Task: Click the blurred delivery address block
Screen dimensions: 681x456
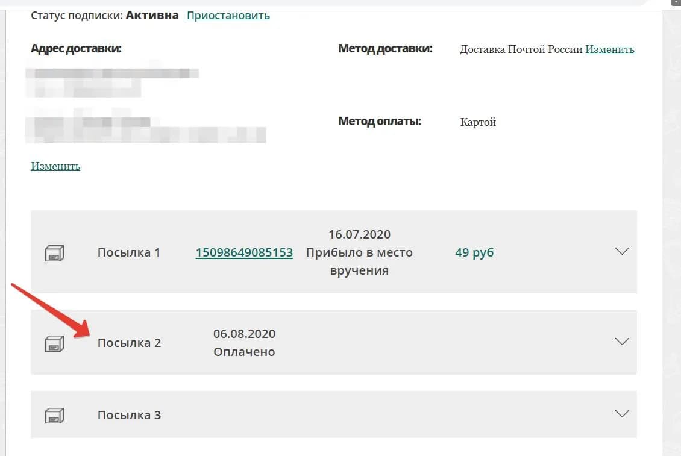Action: pyautogui.click(x=145, y=105)
